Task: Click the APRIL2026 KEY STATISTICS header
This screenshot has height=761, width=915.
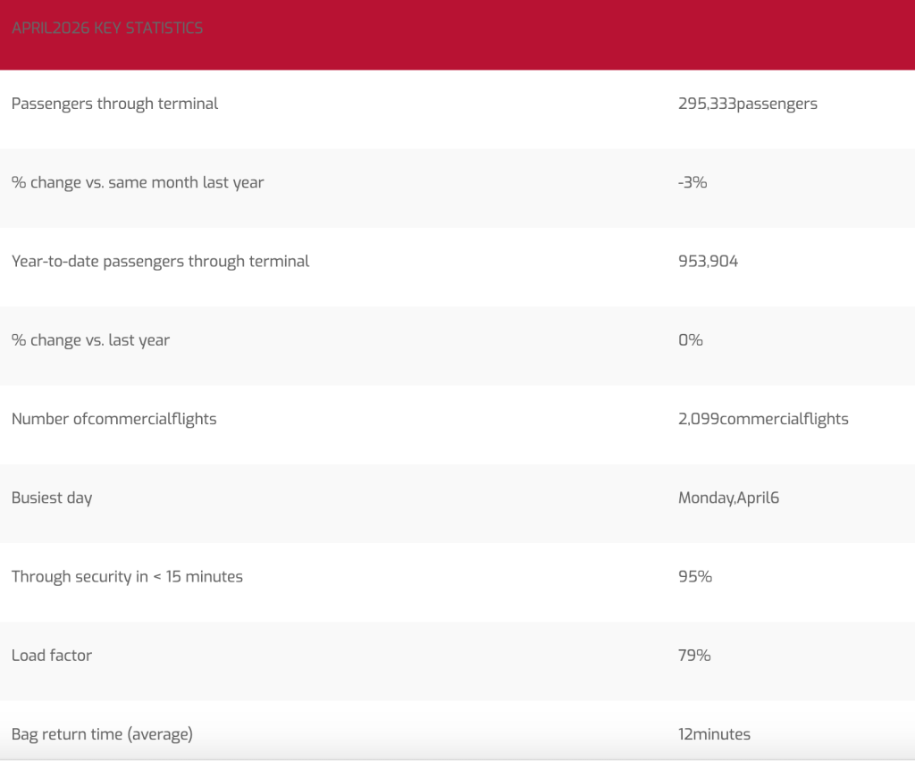Action: (x=107, y=28)
